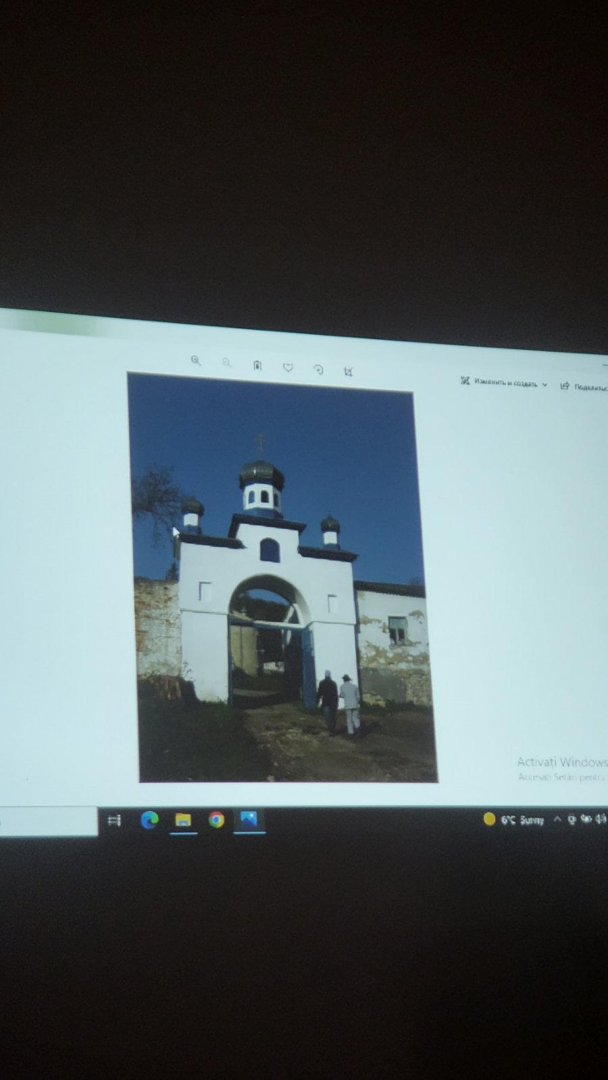This screenshot has width=608, height=1080.
Task: Add photo to favorites with heart icon
Action: point(288,367)
